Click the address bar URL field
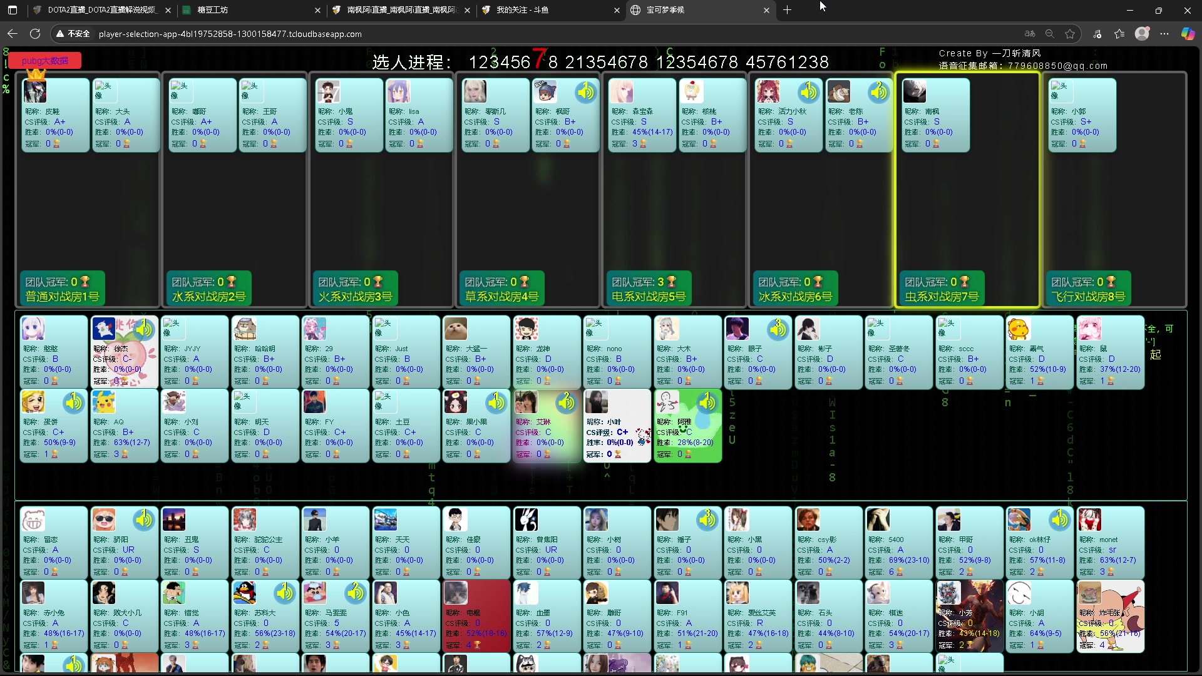The image size is (1202, 676). (x=532, y=34)
